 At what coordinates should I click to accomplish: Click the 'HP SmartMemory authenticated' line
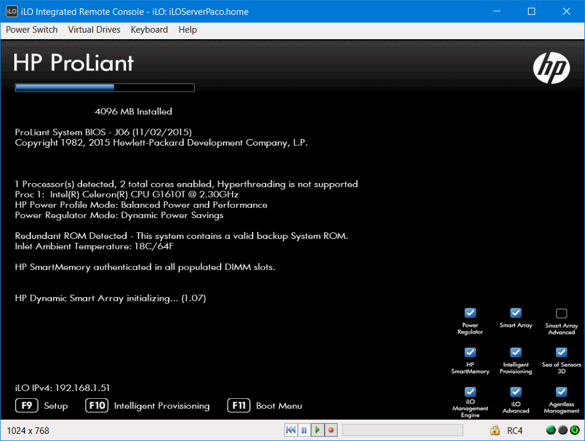[x=145, y=267]
